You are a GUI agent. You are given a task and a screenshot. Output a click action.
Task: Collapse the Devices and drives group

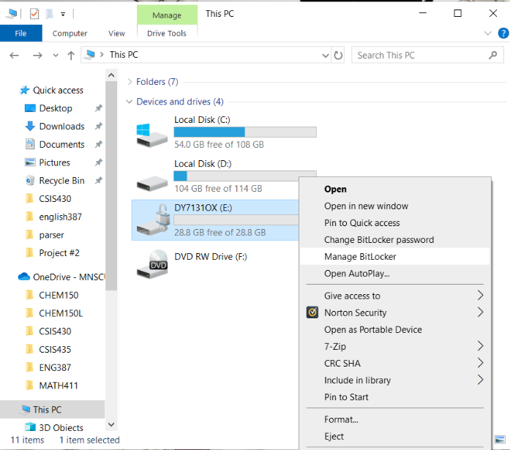(x=129, y=102)
